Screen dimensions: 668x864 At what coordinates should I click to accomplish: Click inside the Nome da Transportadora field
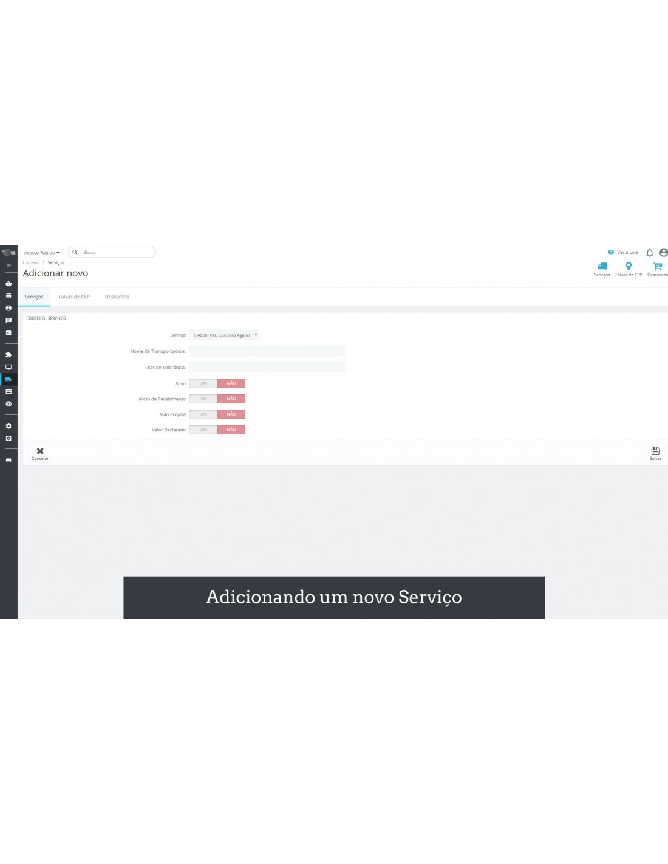click(x=267, y=351)
